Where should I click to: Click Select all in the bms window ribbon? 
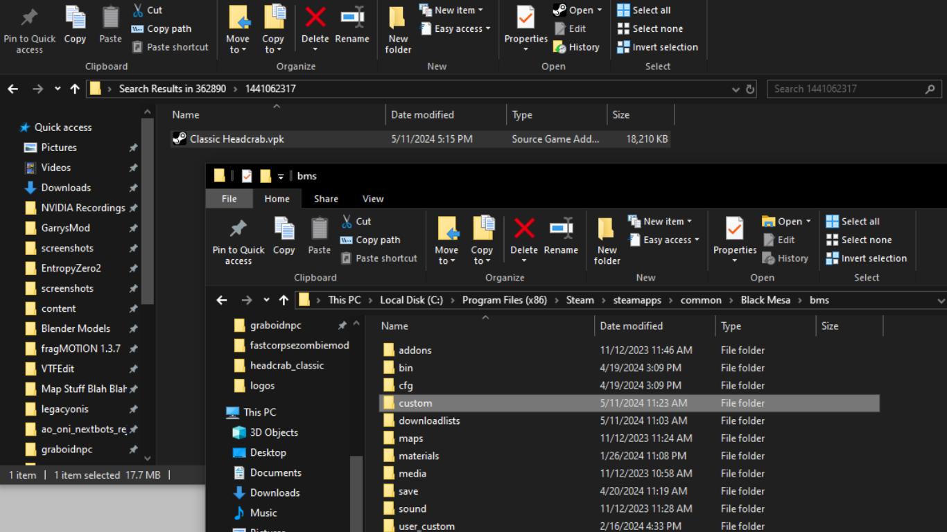click(x=853, y=221)
